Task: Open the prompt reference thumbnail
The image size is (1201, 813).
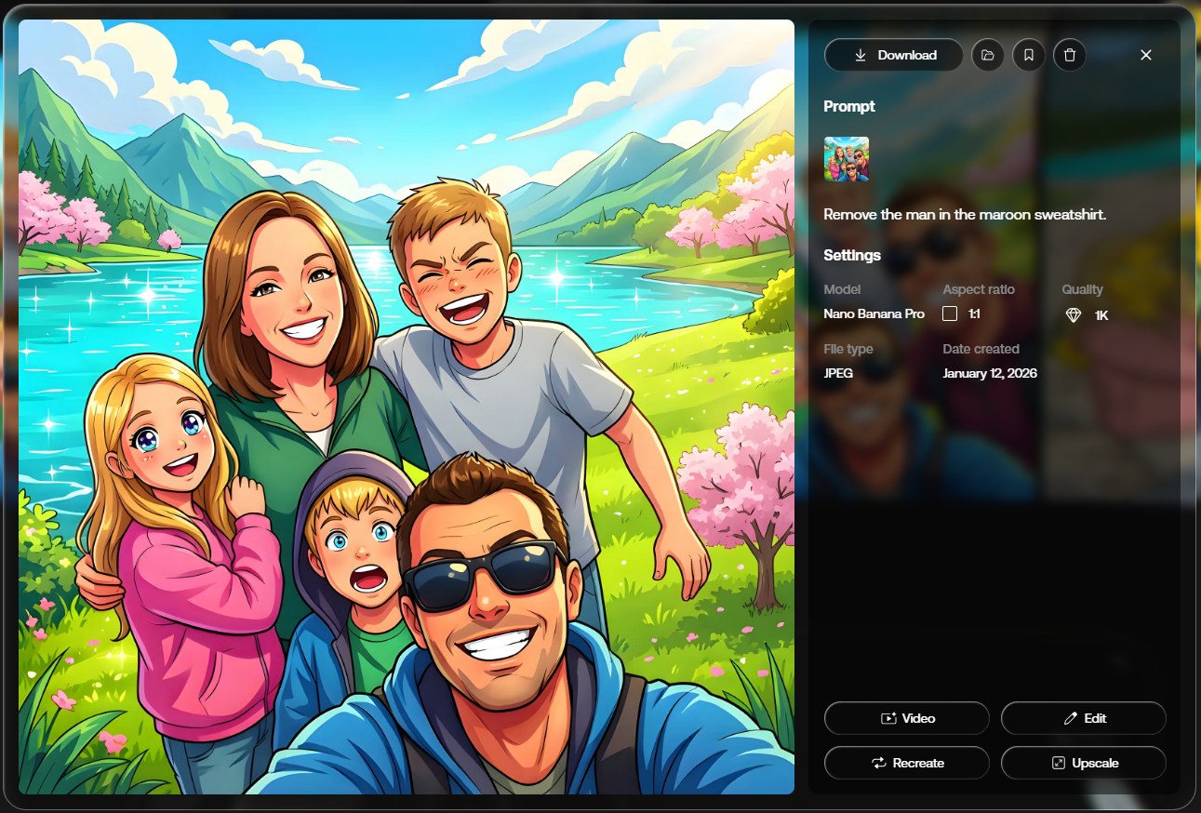Action: pos(847,159)
